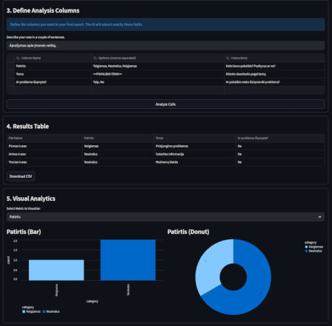332x326 pixels.
Task: Select the 'Ar problema išspręsta?' column name cell
Action: pyautogui.click(x=53, y=82)
